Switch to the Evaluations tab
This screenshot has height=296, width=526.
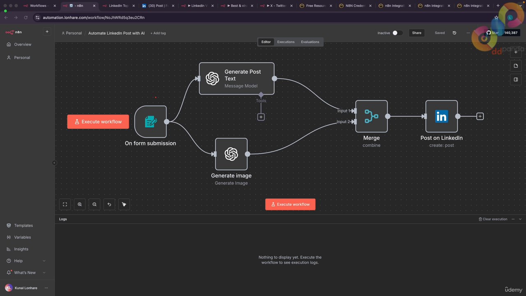point(310,42)
